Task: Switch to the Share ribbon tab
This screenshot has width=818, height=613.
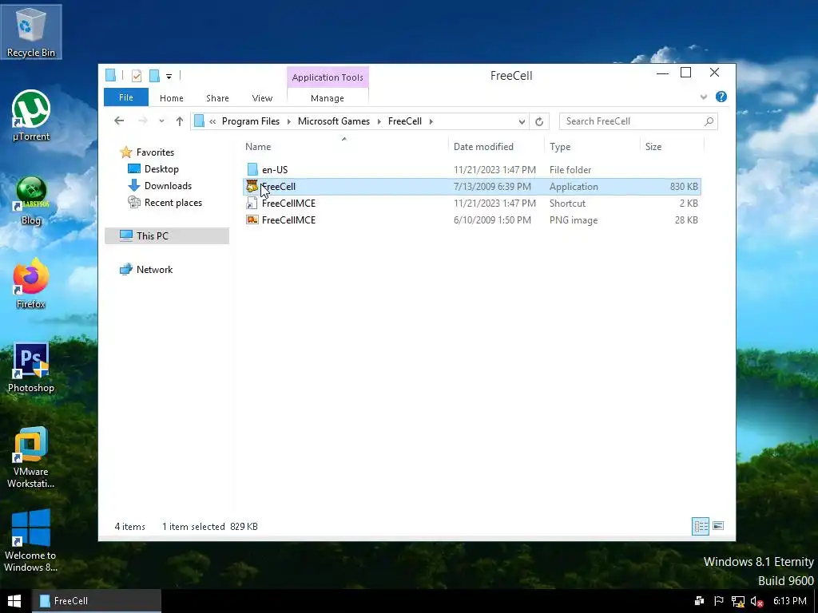Action: coord(217,98)
